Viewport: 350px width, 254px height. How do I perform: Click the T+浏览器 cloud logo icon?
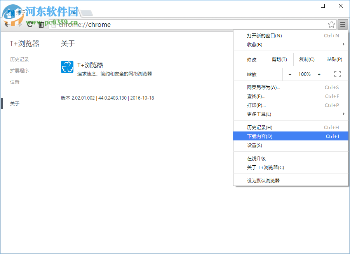click(x=67, y=67)
